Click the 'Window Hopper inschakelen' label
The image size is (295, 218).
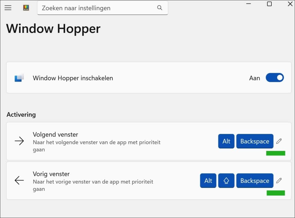pyautogui.click(x=73, y=78)
